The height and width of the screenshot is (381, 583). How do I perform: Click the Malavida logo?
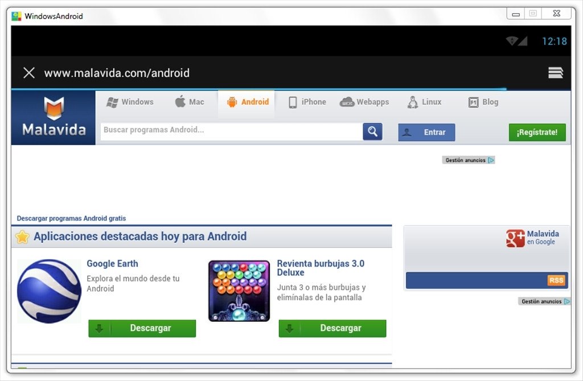pyautogui.click(x=54, y=117)
